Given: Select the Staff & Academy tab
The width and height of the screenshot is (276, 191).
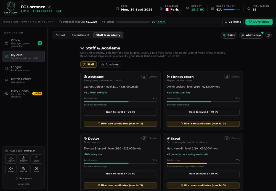Looking at the screenshot, I should pyautogui.click(x=108, y=35).
